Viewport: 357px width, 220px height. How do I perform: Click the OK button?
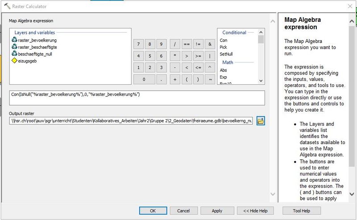153,211
